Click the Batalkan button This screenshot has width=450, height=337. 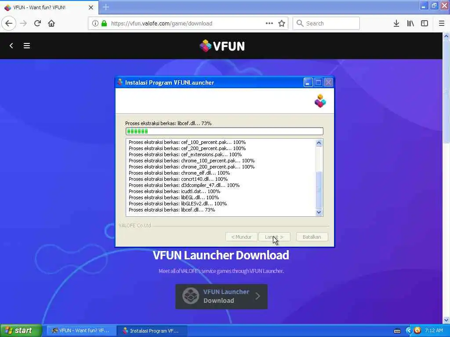tap(312, 237)
